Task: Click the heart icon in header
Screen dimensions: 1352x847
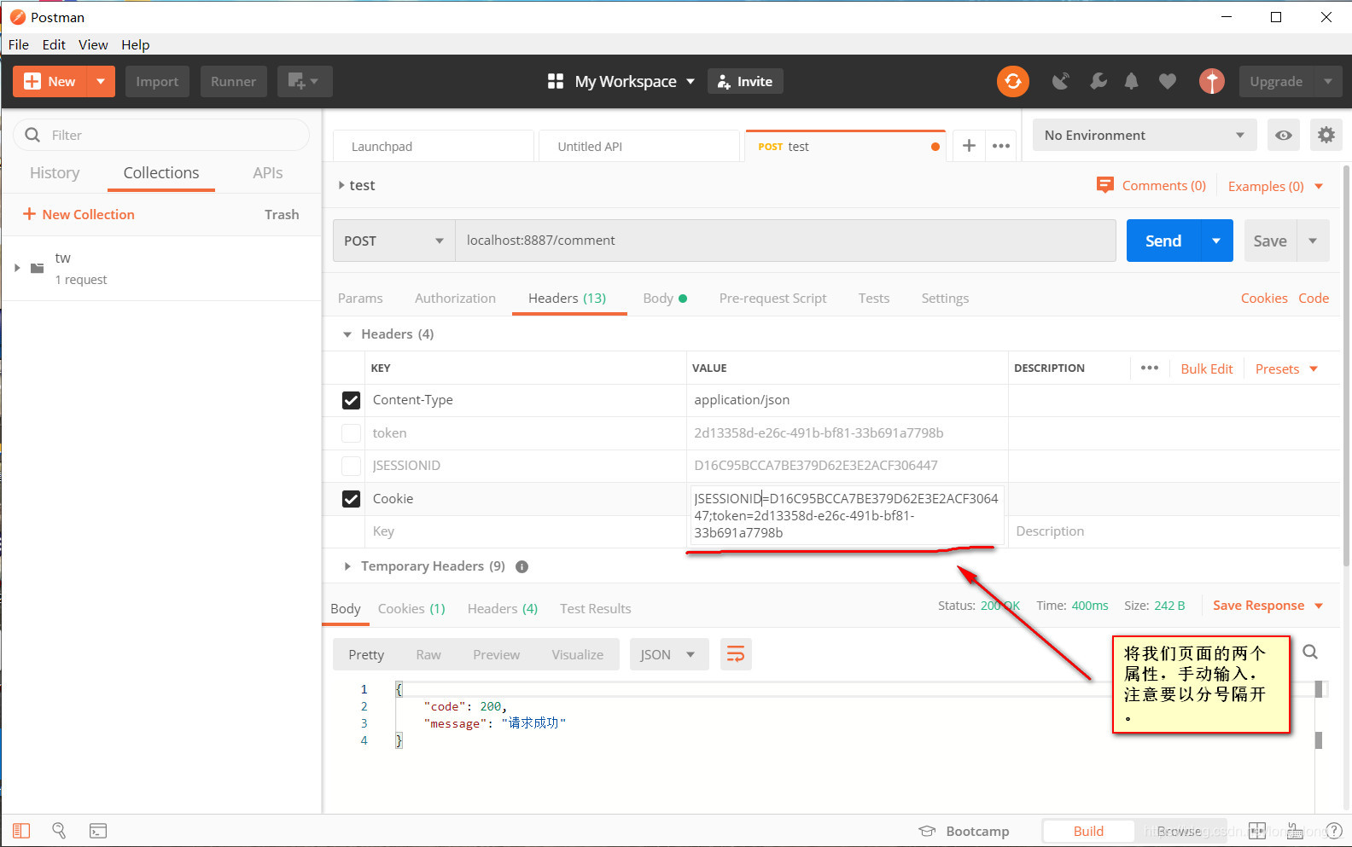Action: coord(1167,81)
